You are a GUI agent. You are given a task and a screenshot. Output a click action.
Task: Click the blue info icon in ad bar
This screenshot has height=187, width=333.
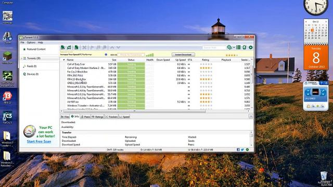(106, 55)
